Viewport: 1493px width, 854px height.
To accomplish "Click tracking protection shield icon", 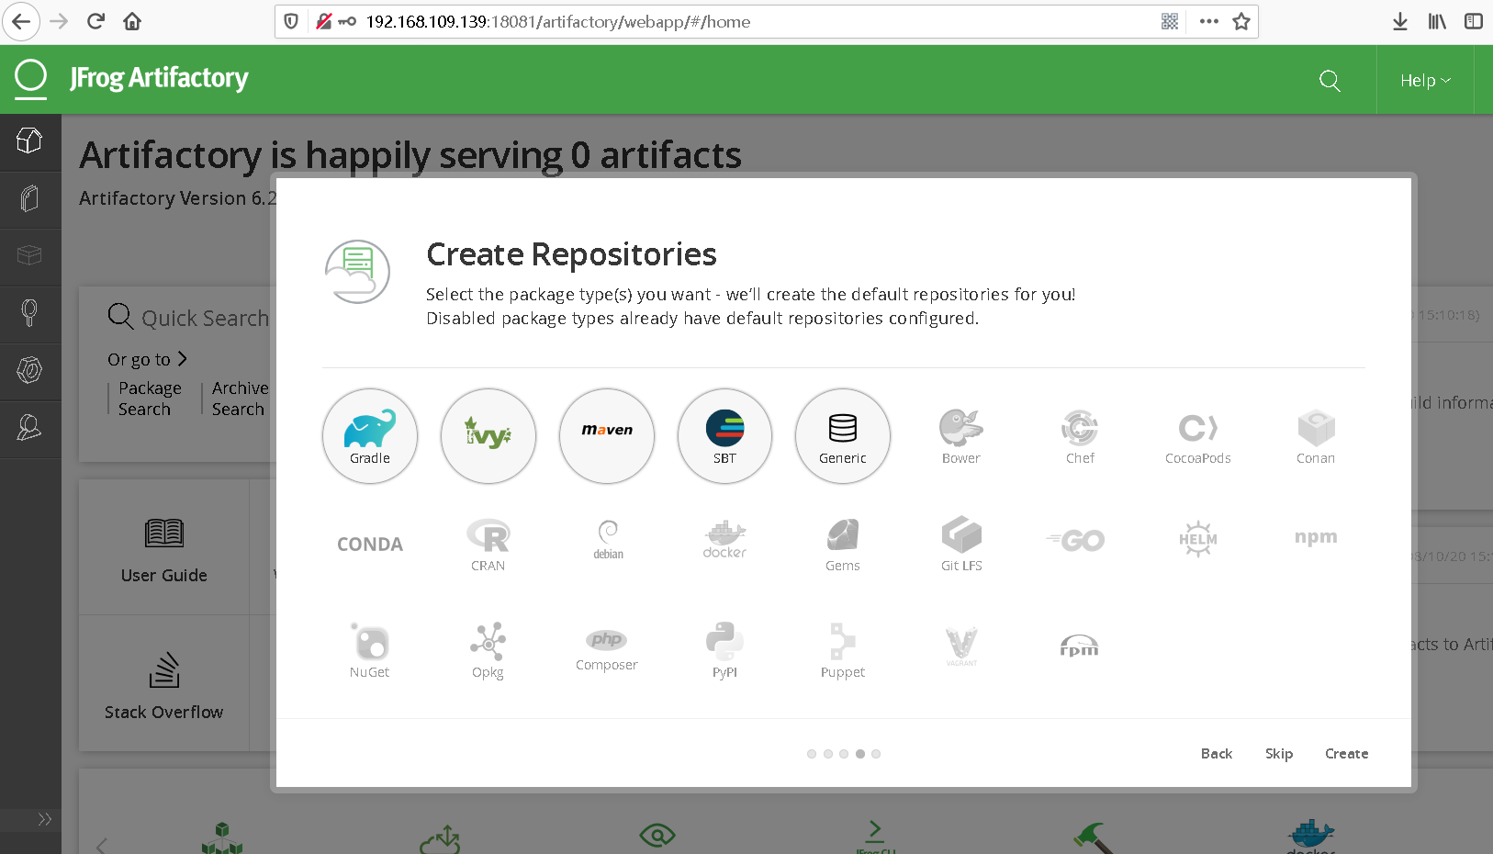I will [x=291, y=21].
